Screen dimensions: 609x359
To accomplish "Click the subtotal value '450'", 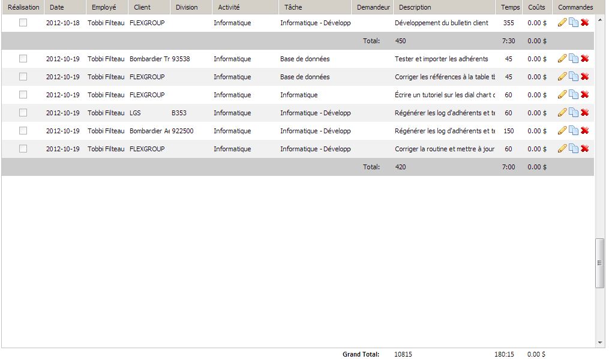I will [x=400, y=41].
